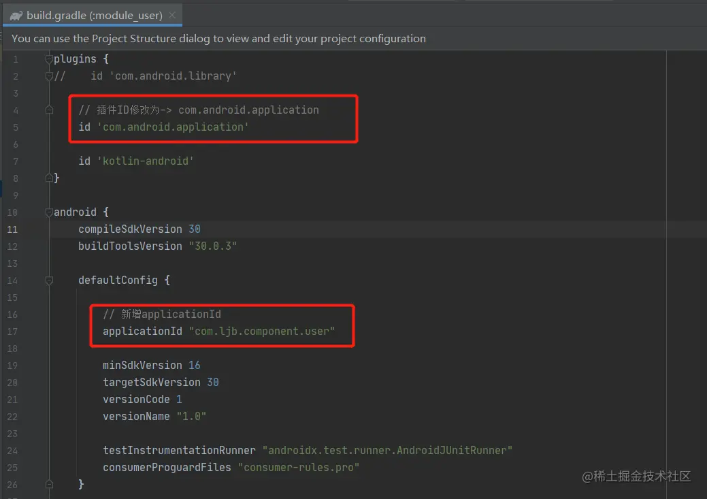Collapse the plugins block fold marker
Viewport: 707px width, 499px height.
click(x=49, y=59)
